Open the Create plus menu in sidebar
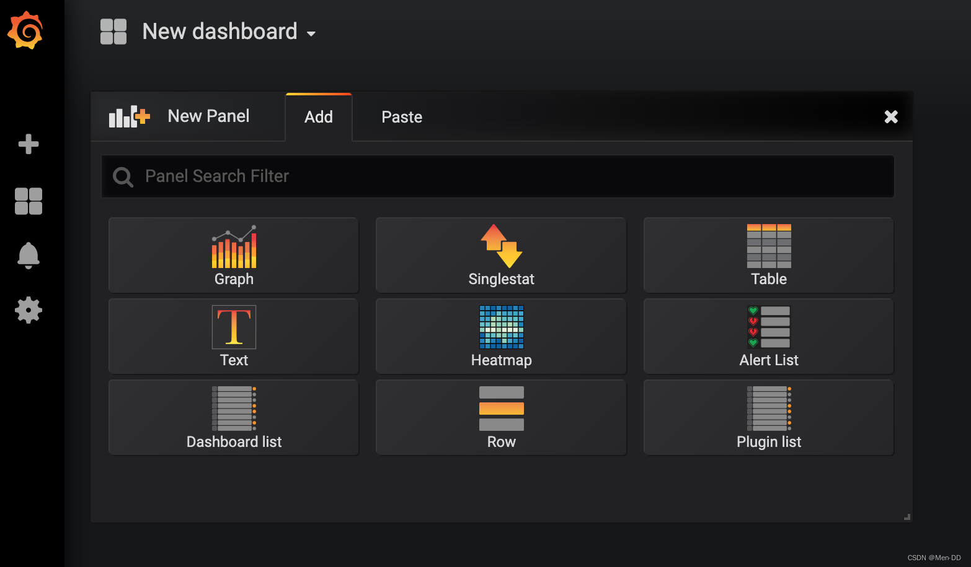The height and width of the screenshot is (567, 971). [x=29, y=144]
